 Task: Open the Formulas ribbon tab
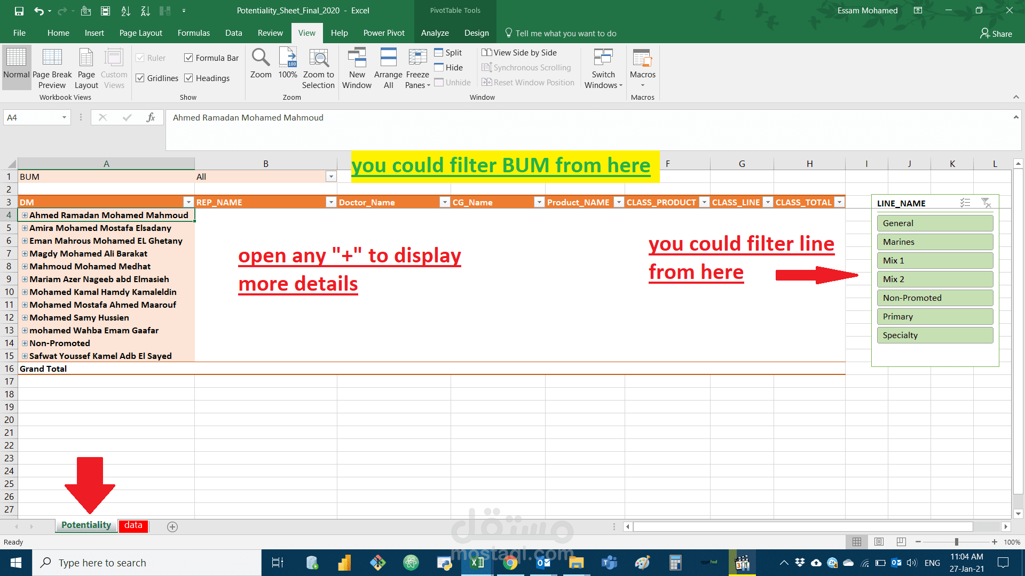pyautogui.click(x=193, y=33)
